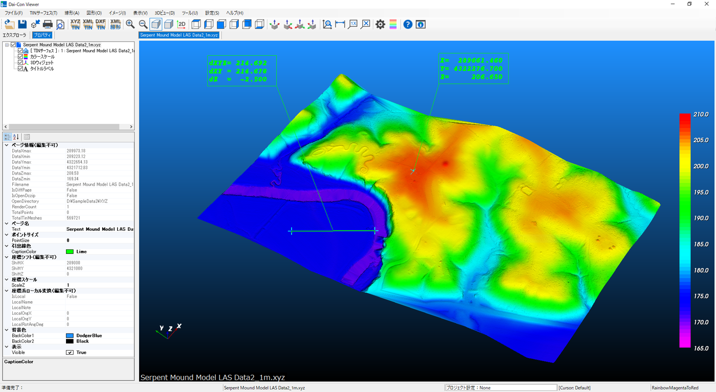The width and height of the screenshot is (716, 392).
Task: Click the DXF TIN import icon
Action: 101,24
